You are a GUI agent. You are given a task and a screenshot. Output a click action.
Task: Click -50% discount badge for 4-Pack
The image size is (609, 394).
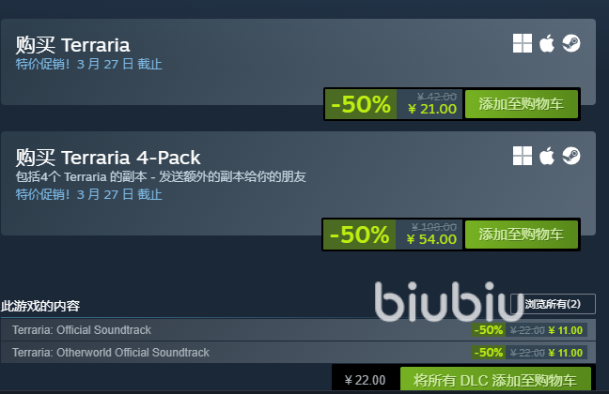(x=359, y=235)
